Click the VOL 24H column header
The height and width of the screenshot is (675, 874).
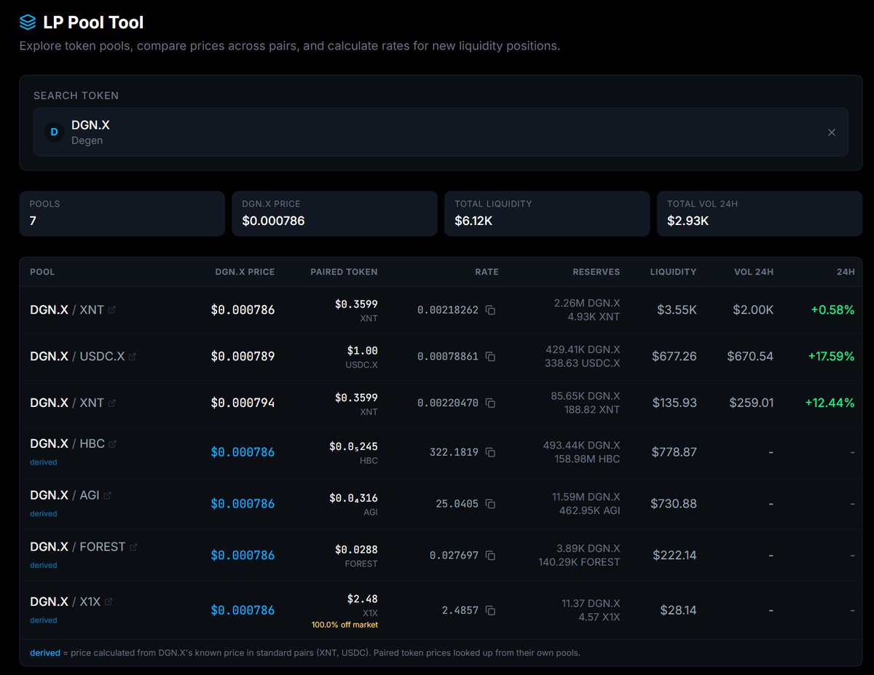coord(754,272)
